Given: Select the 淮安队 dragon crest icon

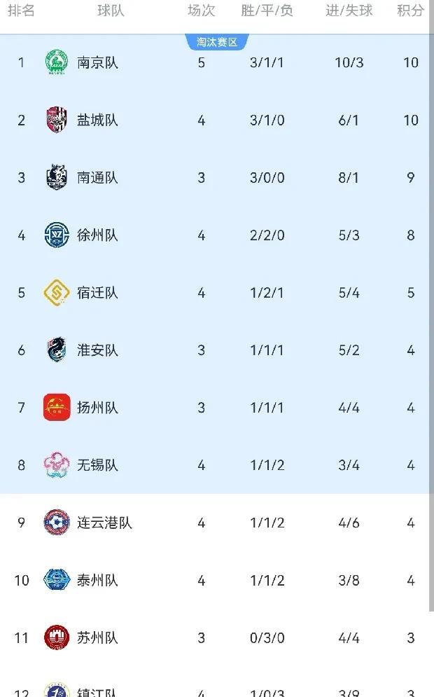Looking at the screenshot, I should 57,350.
